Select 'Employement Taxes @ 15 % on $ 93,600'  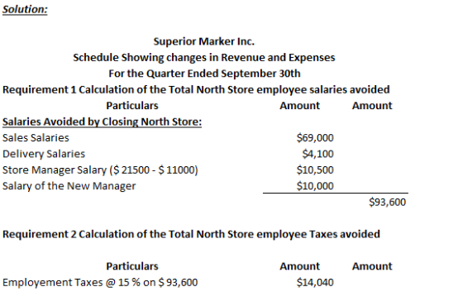100,283
